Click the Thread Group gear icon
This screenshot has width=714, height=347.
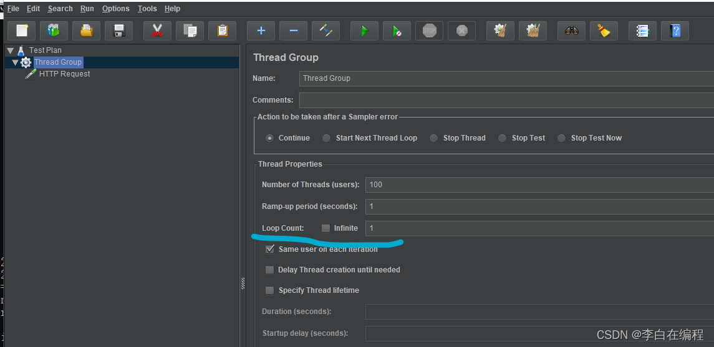(x=26, y=62)
